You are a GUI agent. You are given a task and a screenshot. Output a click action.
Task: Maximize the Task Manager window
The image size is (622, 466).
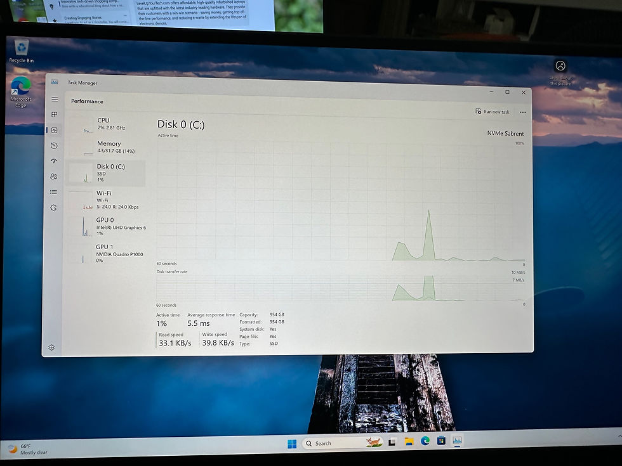507,92
